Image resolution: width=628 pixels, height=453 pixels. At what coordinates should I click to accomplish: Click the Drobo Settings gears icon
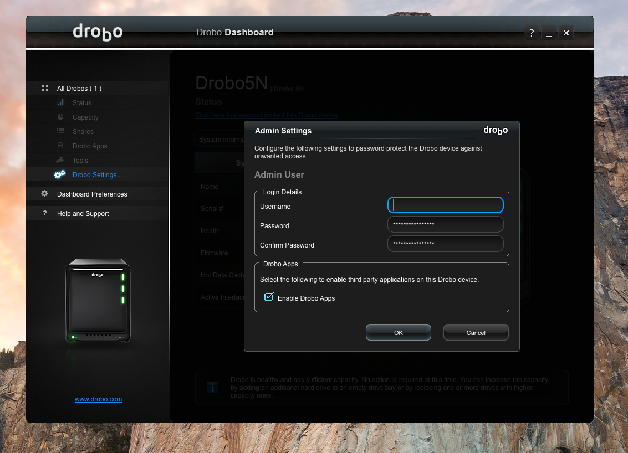tap(60, 175)
